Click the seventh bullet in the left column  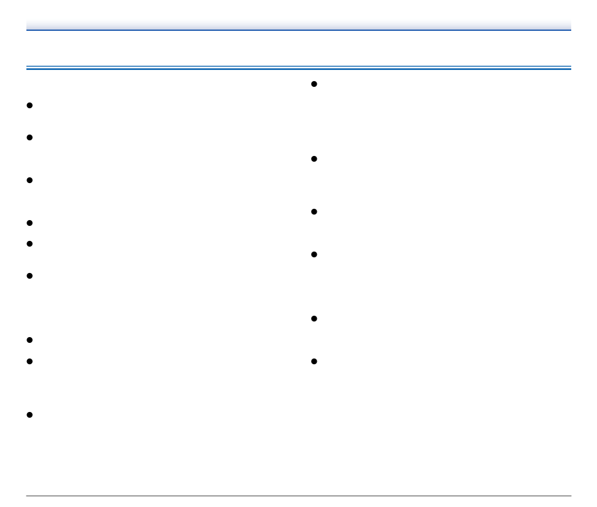pyautogui.click(x=30, y=340)
